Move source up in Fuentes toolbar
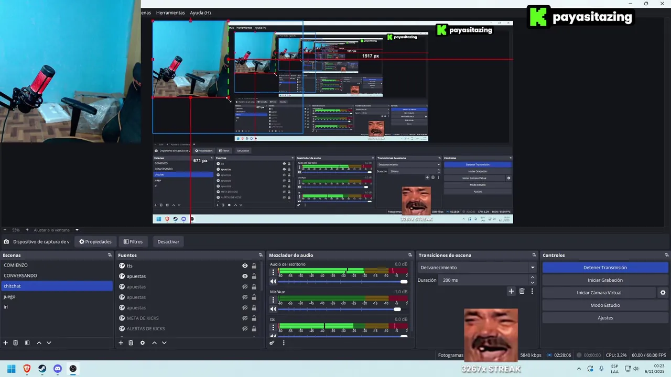The image size is (671, 377). click(x=154, y=343)
